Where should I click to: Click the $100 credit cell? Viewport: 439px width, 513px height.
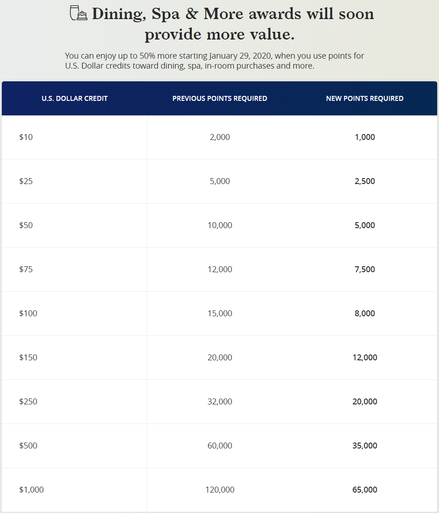28,313
